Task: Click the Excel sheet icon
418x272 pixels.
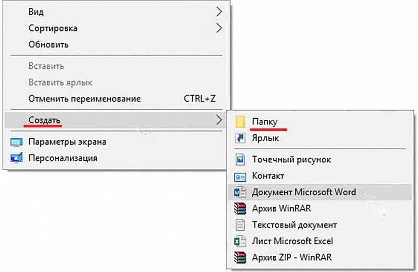Action: tap(240, 241)
